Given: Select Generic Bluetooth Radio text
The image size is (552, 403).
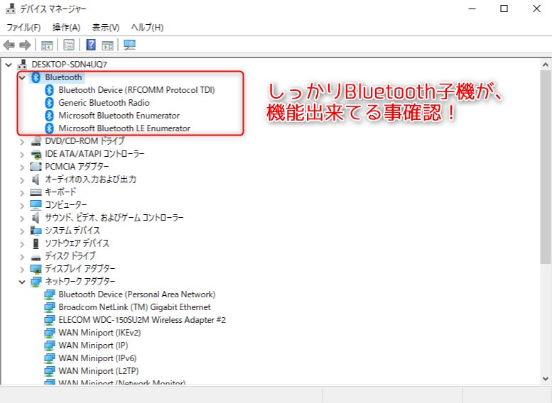Looking at the screenshot, I should click(104, 103).
